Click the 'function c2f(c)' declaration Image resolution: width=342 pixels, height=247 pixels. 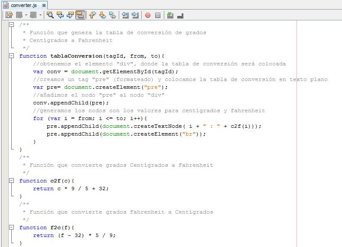click(x=47, y=181)
